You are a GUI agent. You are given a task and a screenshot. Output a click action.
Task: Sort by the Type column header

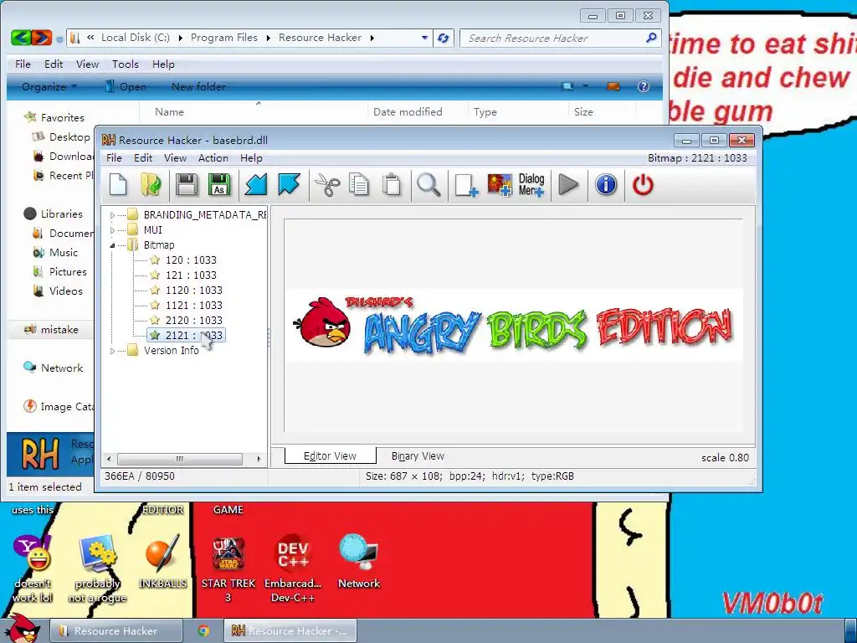click(x=485, y=111)
